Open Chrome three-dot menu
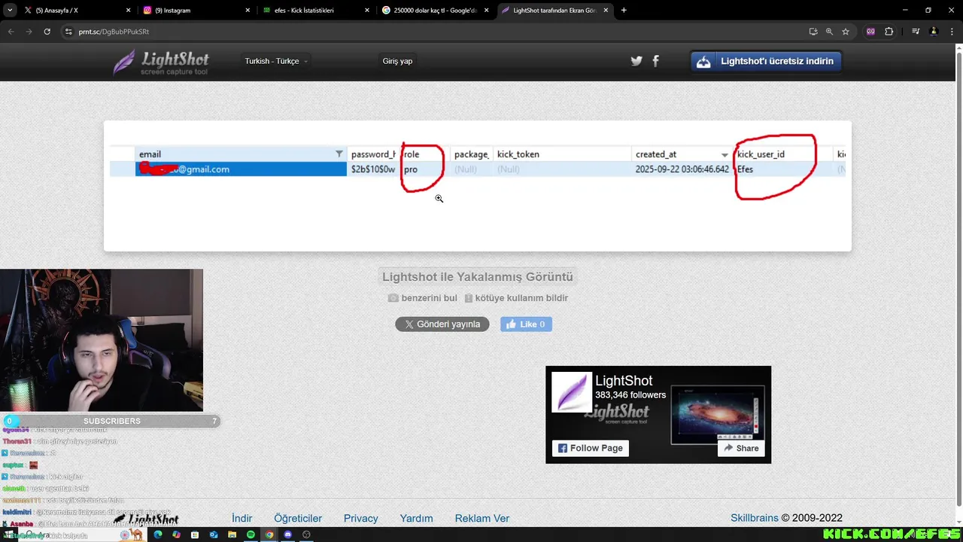 (952, 32)
